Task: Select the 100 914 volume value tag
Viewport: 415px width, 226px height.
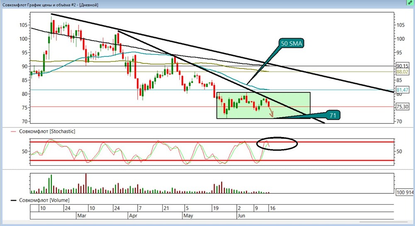Action: coord(404,192)
